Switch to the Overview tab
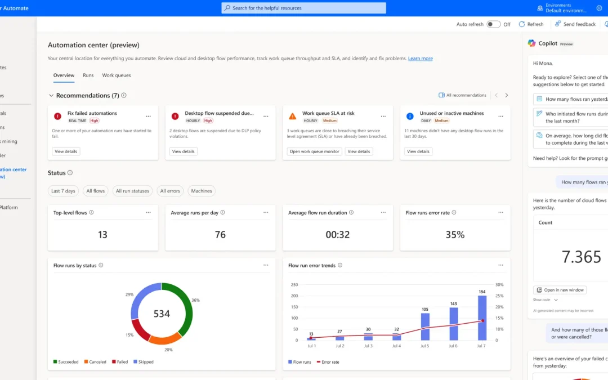The image size is (608, 380). click(x=64, y=75)
